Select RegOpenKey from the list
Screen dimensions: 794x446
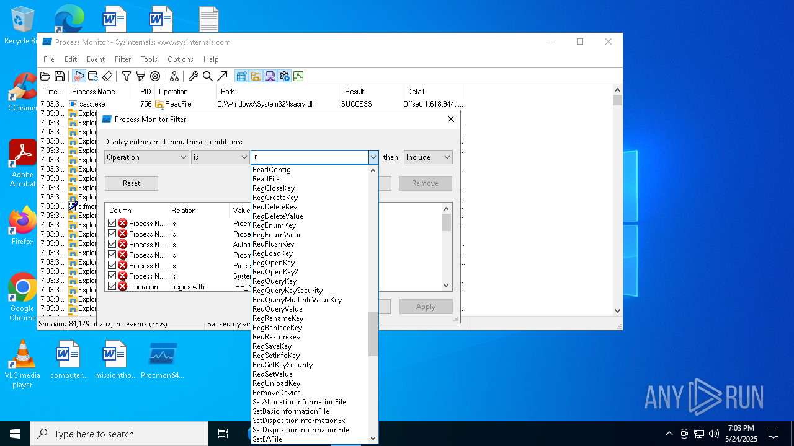click(274, 263)
